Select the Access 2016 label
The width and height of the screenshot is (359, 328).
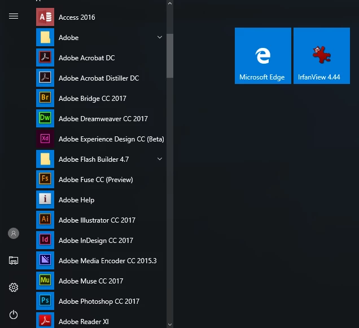coord(77,17)
